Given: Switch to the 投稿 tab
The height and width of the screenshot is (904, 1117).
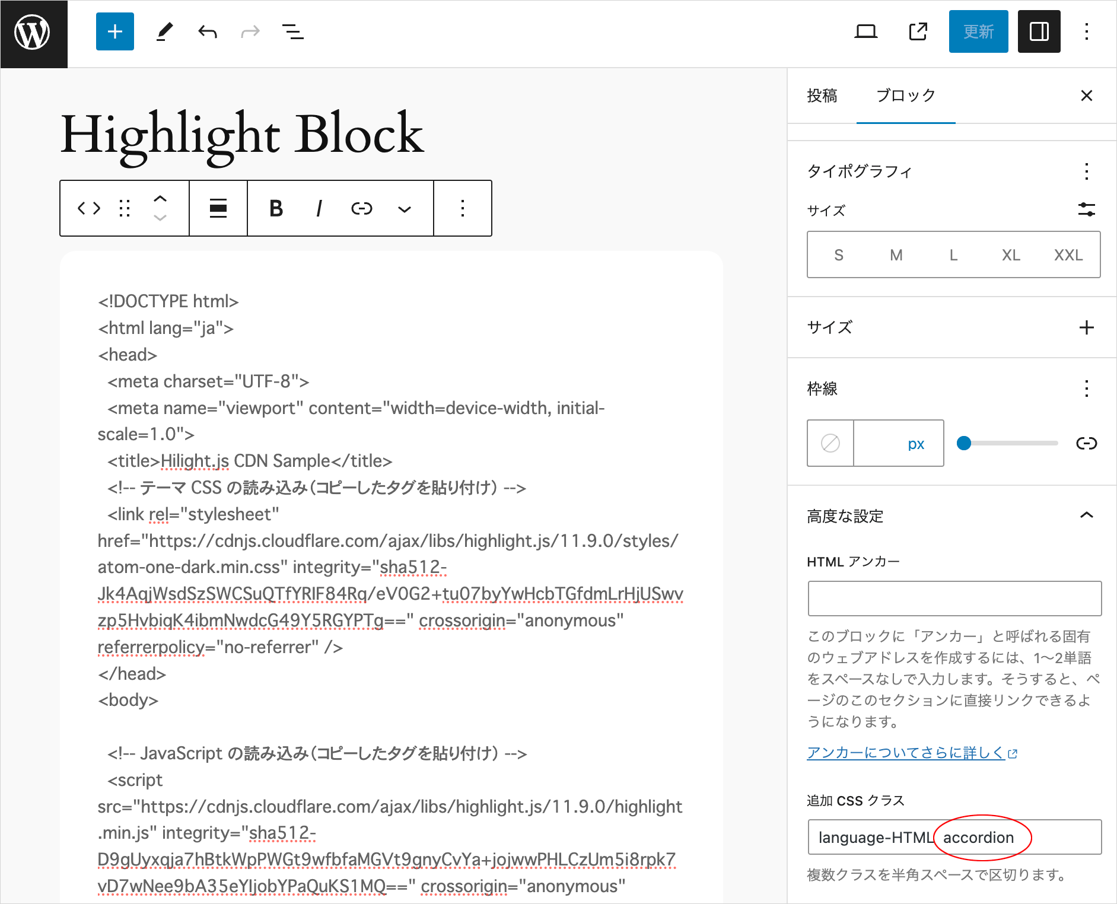Looking at the screenshot, I should (x=822, y=96).
